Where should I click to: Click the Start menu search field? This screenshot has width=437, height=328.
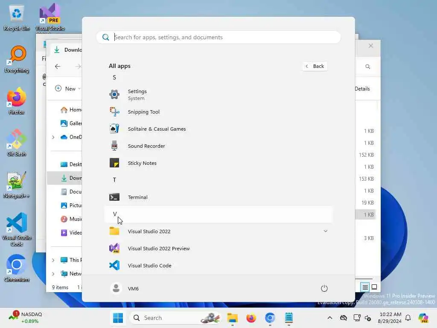tap(218, 37)
